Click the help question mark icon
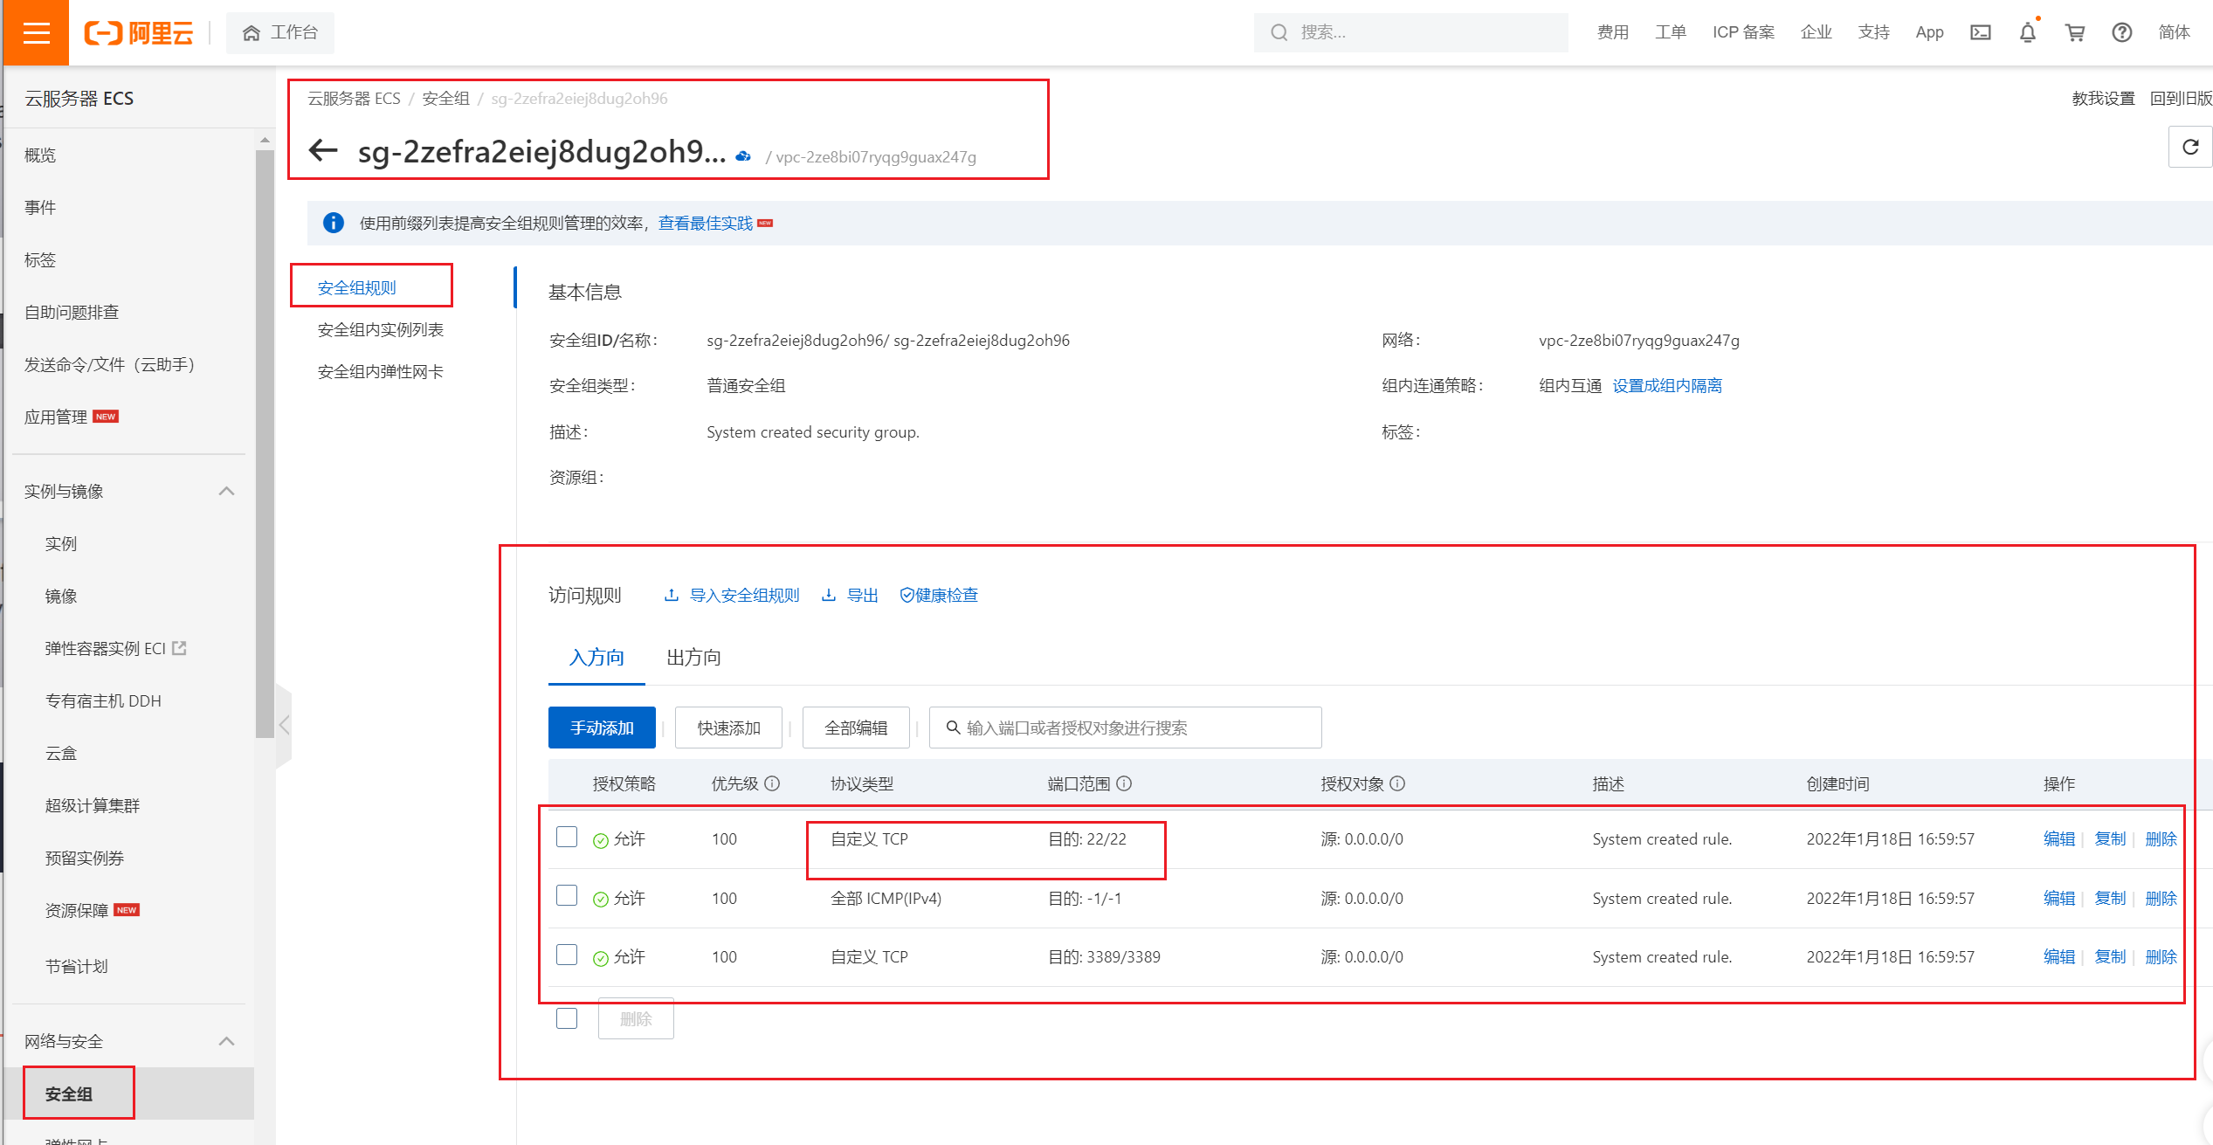 (2121, 32)
